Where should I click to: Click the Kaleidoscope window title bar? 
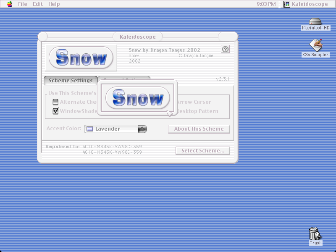pyautogui.click(x=138, y=37)
